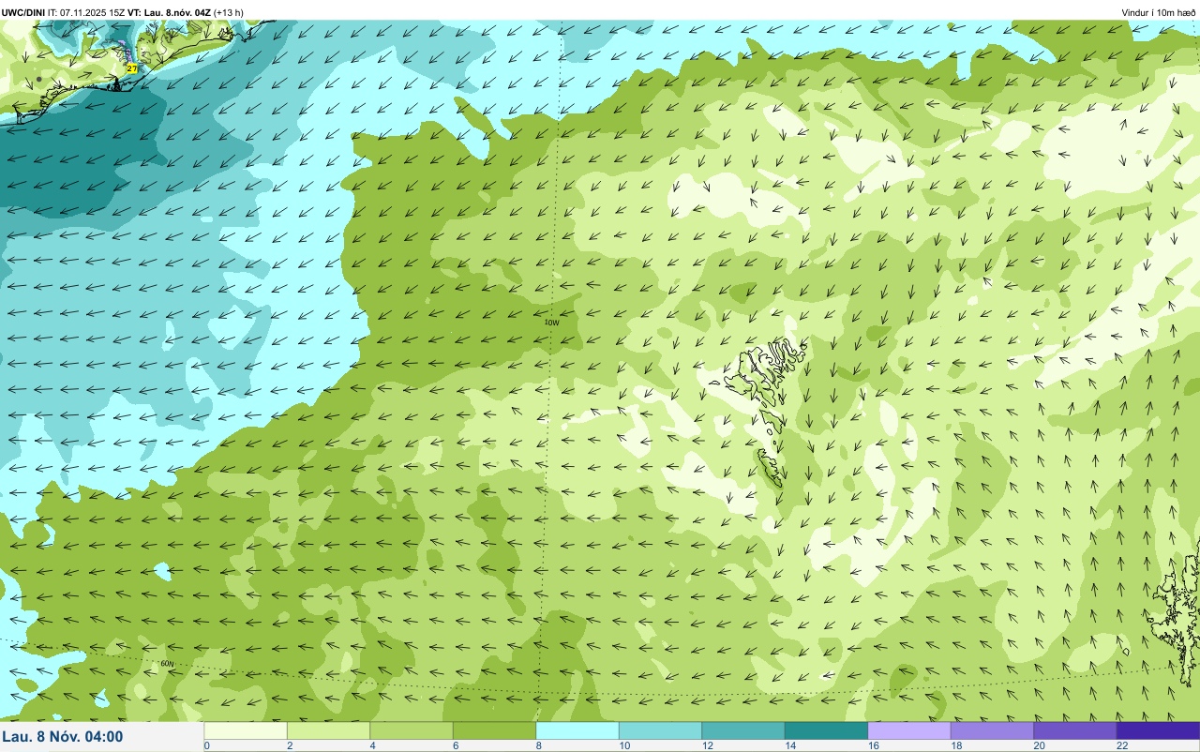Choose the 10–12 turquoise legend swatch

660,730
